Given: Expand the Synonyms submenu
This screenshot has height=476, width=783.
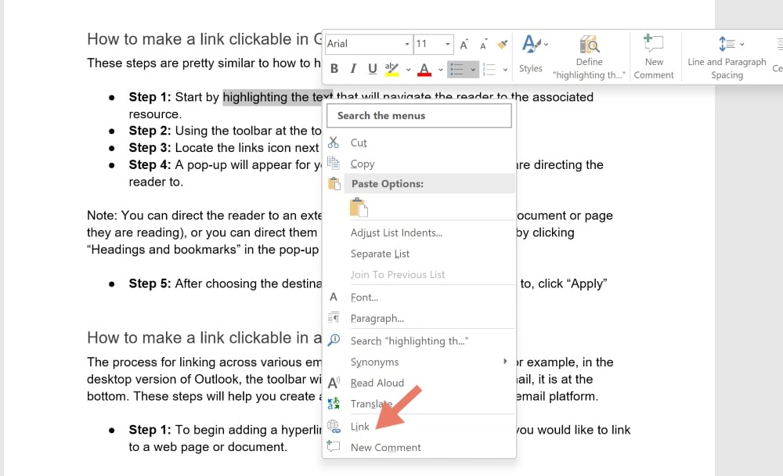Looking at the screenshot, I should point(374,362).
